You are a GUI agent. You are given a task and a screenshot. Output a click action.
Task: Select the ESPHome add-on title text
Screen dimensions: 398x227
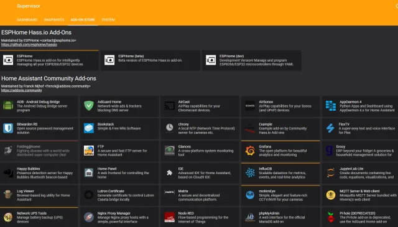pyautogui.click(x=25, y=57)
